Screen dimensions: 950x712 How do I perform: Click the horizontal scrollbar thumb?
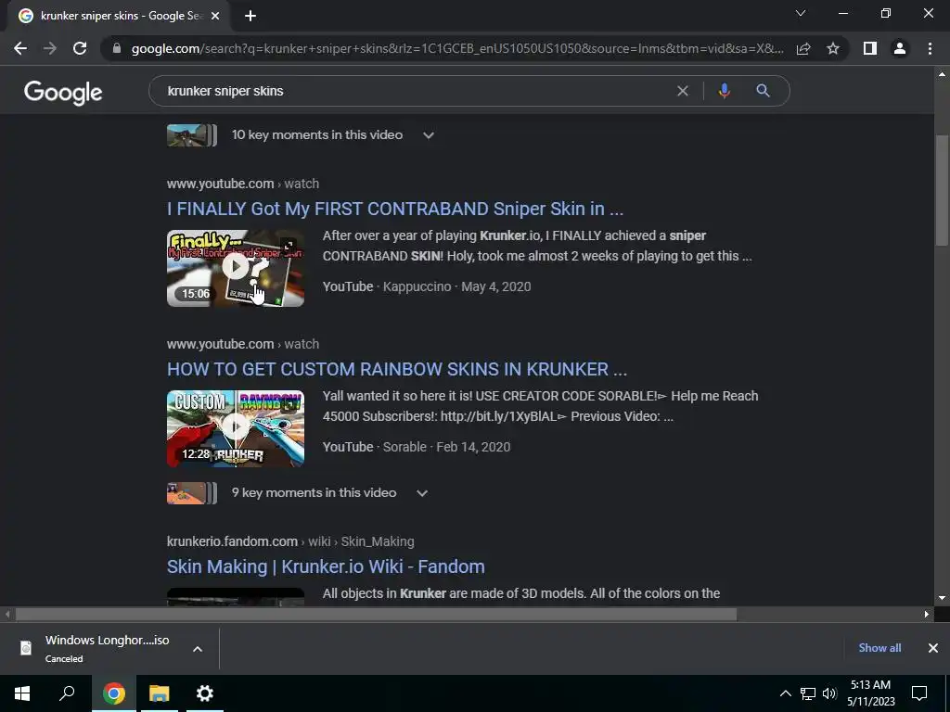(377, 615)
